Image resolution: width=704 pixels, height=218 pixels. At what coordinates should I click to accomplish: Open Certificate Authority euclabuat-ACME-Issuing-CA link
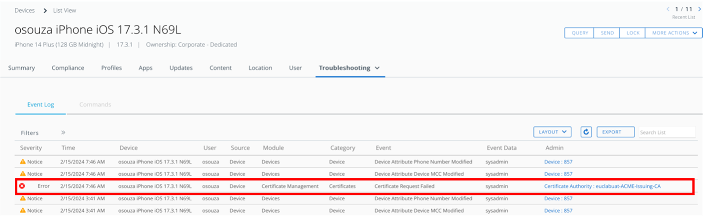602,186
